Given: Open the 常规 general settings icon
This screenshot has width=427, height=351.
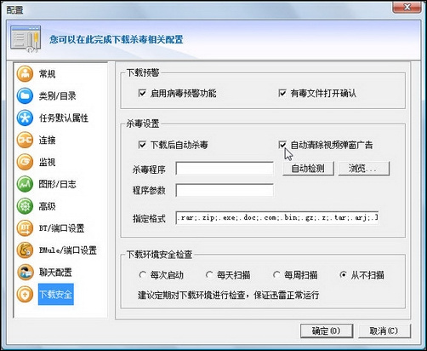Looking at the screenshot, I should [x=25, y=74].
